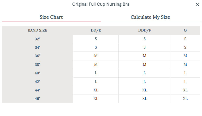Click the 42" band size row label
The width and height of the screenshot is (202, 116).
(38, 82)
